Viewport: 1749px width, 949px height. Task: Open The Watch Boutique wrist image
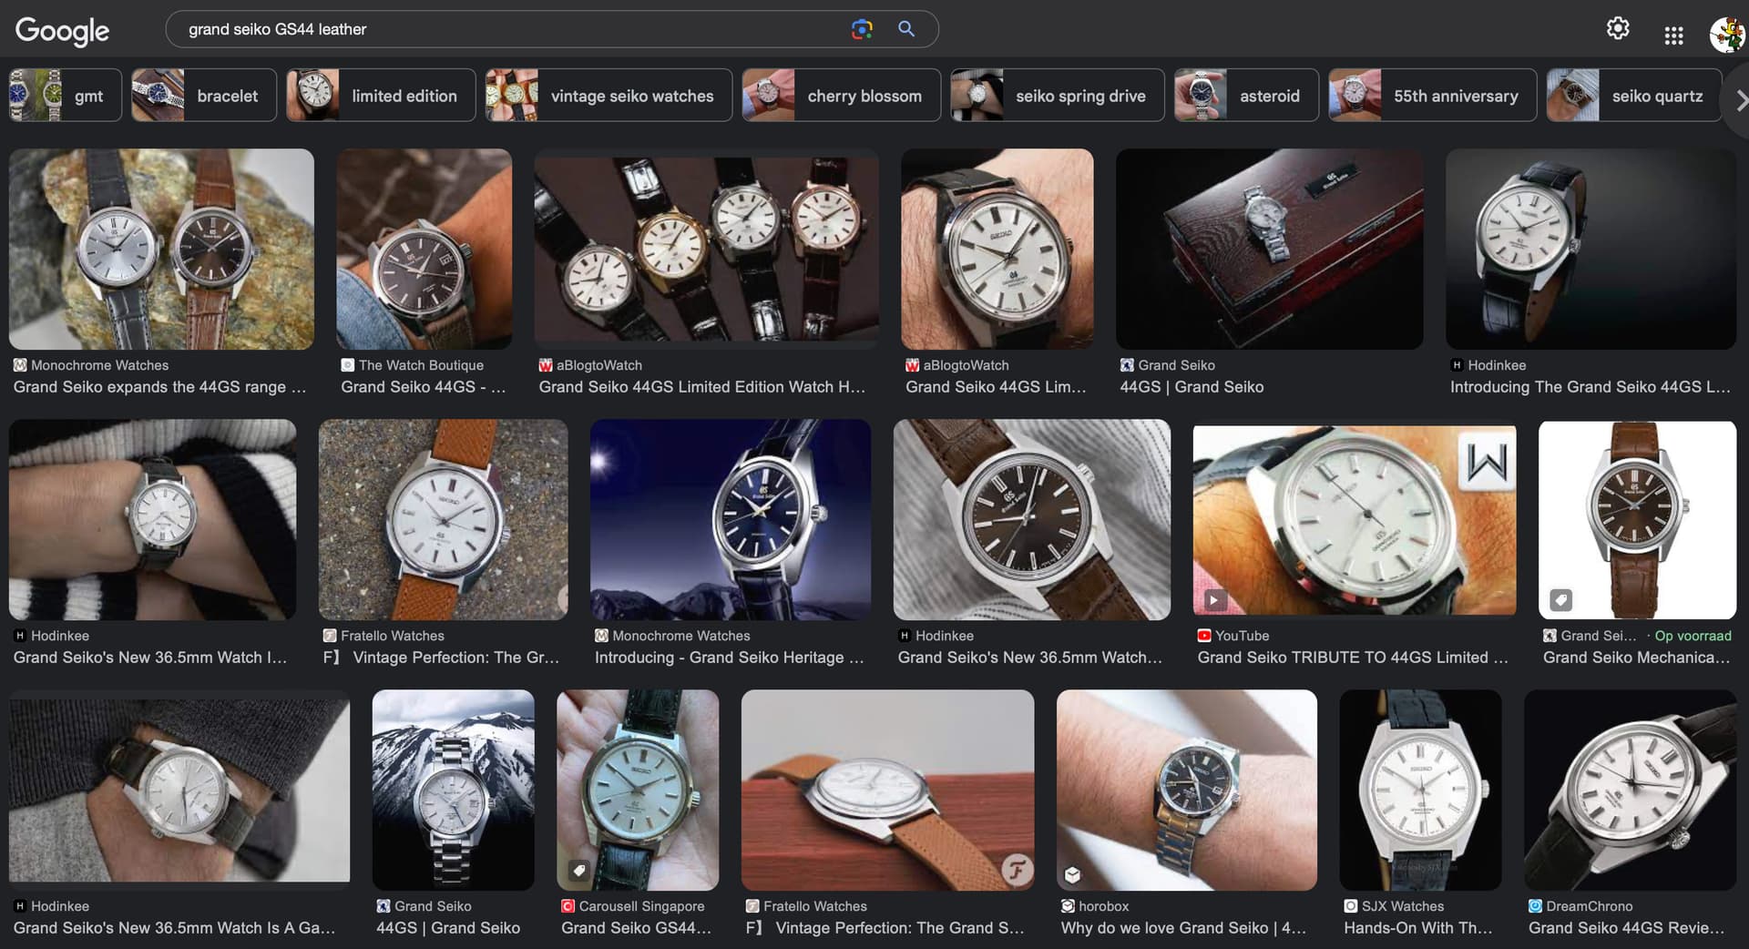(424, 249)
